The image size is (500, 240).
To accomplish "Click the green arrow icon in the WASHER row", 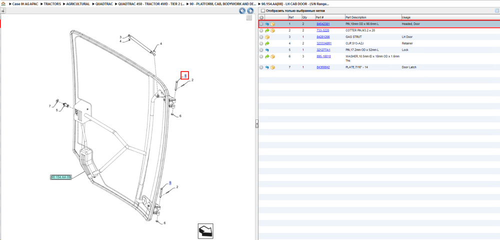I will pos(267,56).
